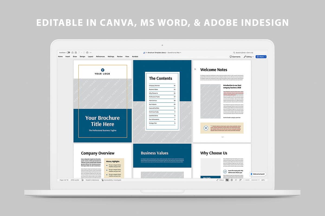Open Accessibility: Investigate in status bar

111,180
